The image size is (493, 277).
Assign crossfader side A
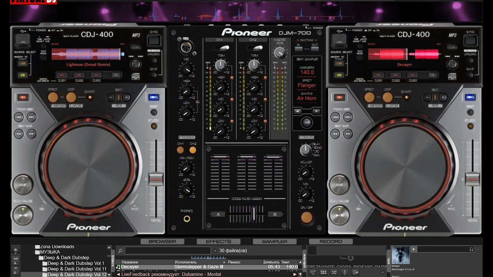tap(218, 214)
